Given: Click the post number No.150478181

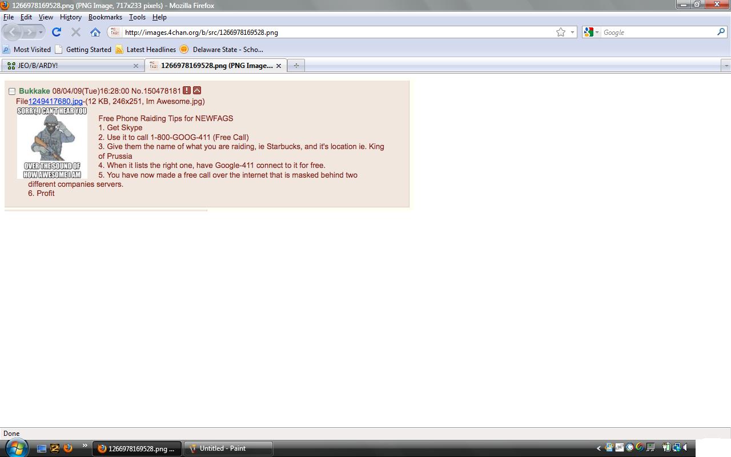Looking at the screenshot, I should pos(156,91).
